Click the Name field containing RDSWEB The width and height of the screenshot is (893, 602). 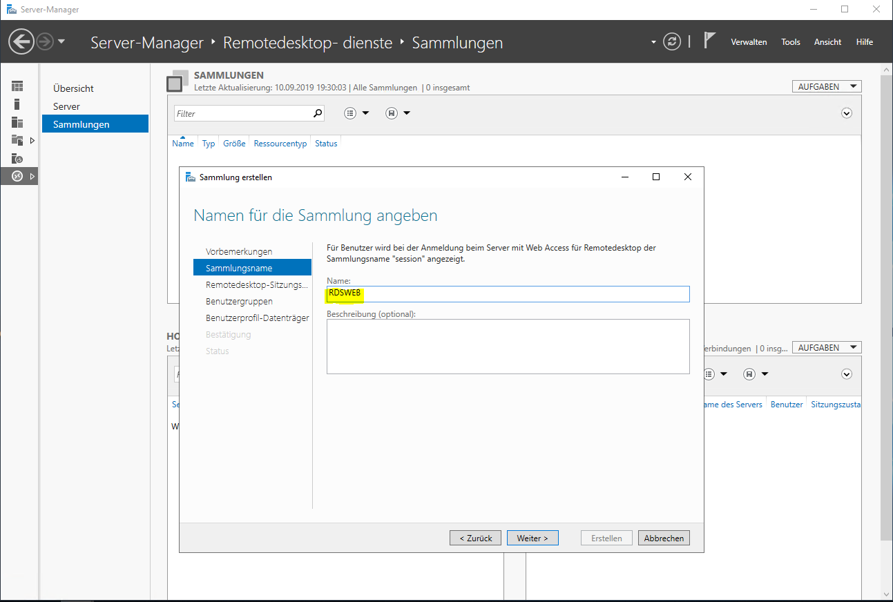(508, 294)
